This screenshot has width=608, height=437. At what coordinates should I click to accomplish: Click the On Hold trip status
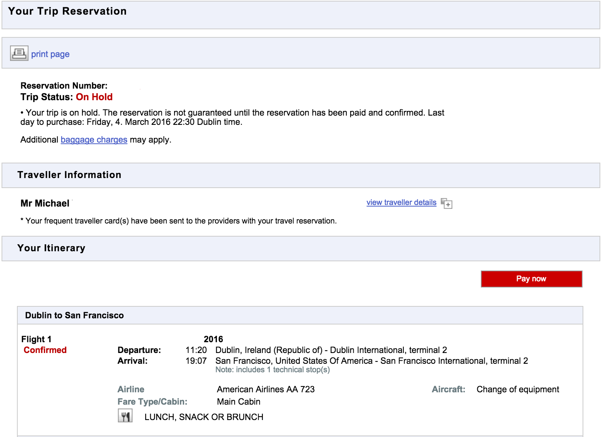[94, 97]
